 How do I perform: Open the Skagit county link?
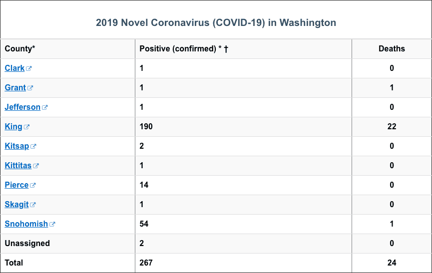pos(16,205)
